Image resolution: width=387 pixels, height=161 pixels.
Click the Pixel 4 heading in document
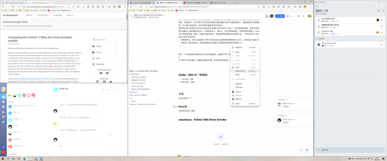[x=183, y=106]
